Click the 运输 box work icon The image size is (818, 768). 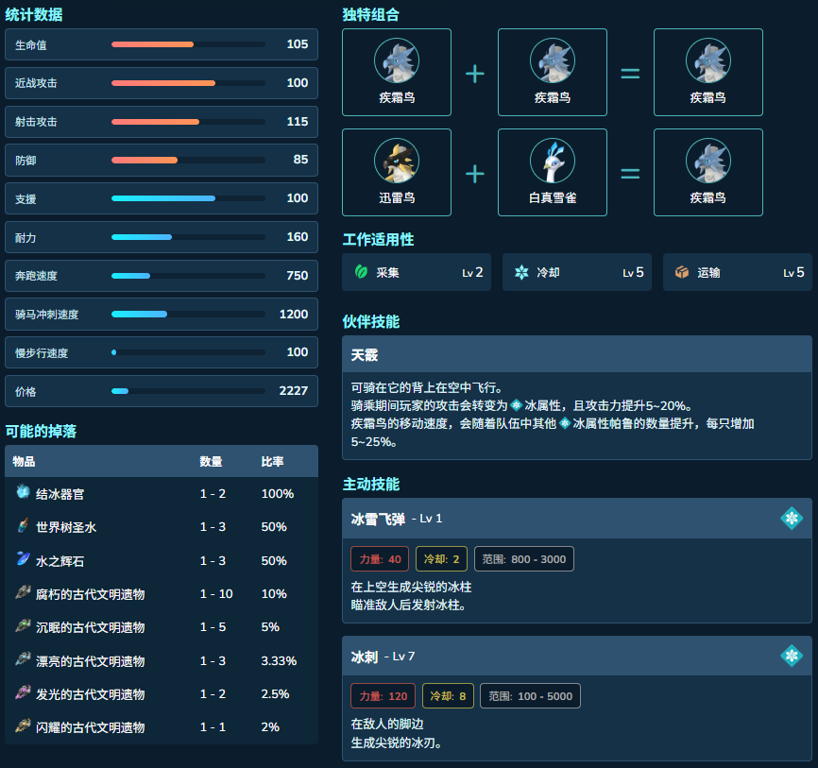point(682,272)
